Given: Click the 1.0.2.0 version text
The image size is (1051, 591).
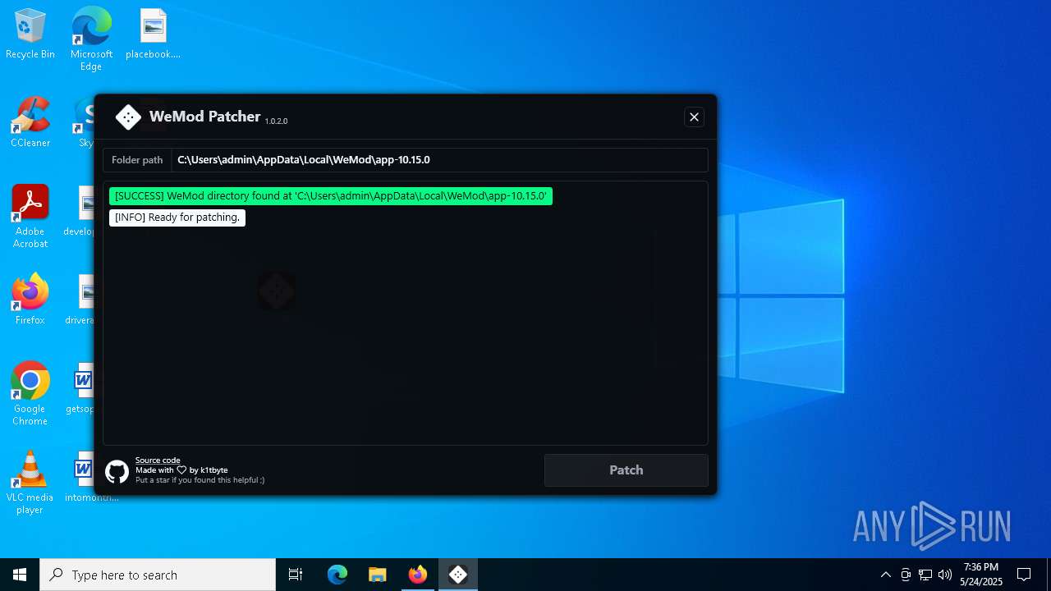Looking at the screenshot, I should click(x=276, y=121).
